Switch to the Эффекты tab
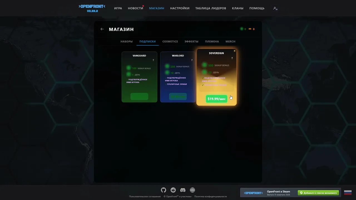 pyautogui.click(x=191, y=41)
